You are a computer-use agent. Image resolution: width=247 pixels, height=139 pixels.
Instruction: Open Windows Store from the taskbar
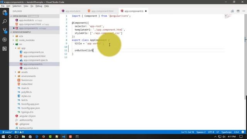coord(30,137)
